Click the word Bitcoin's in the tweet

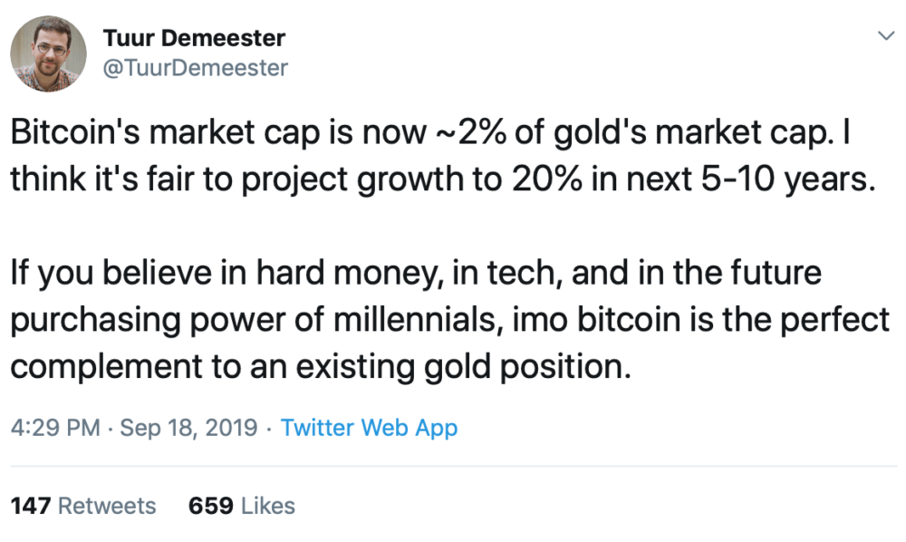pos(75,132)
